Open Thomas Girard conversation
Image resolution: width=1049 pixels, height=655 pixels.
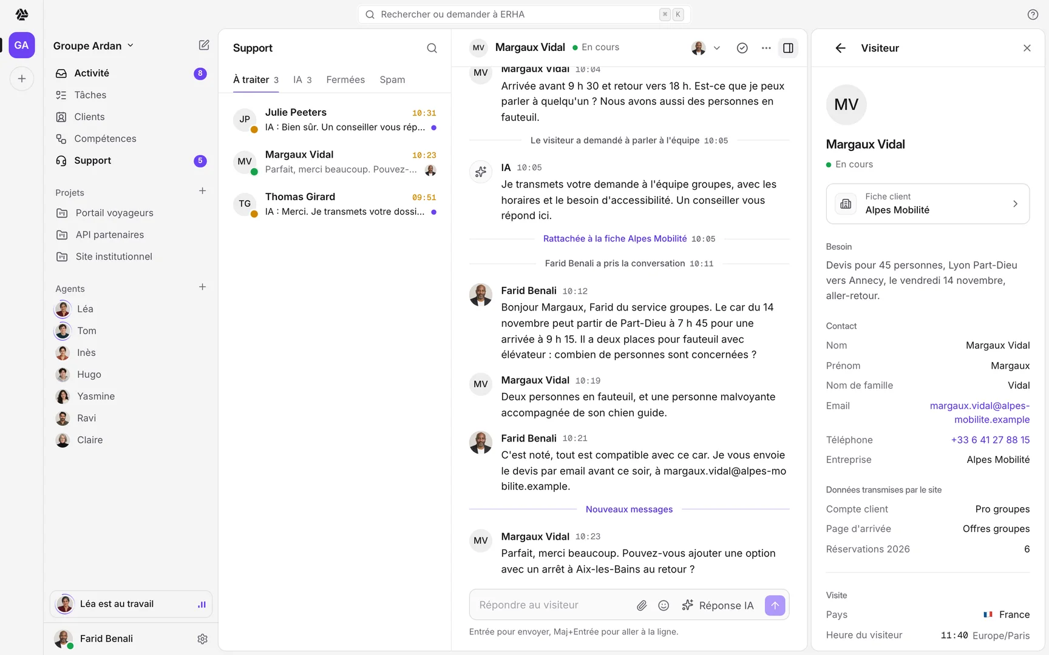click(334, 204)
